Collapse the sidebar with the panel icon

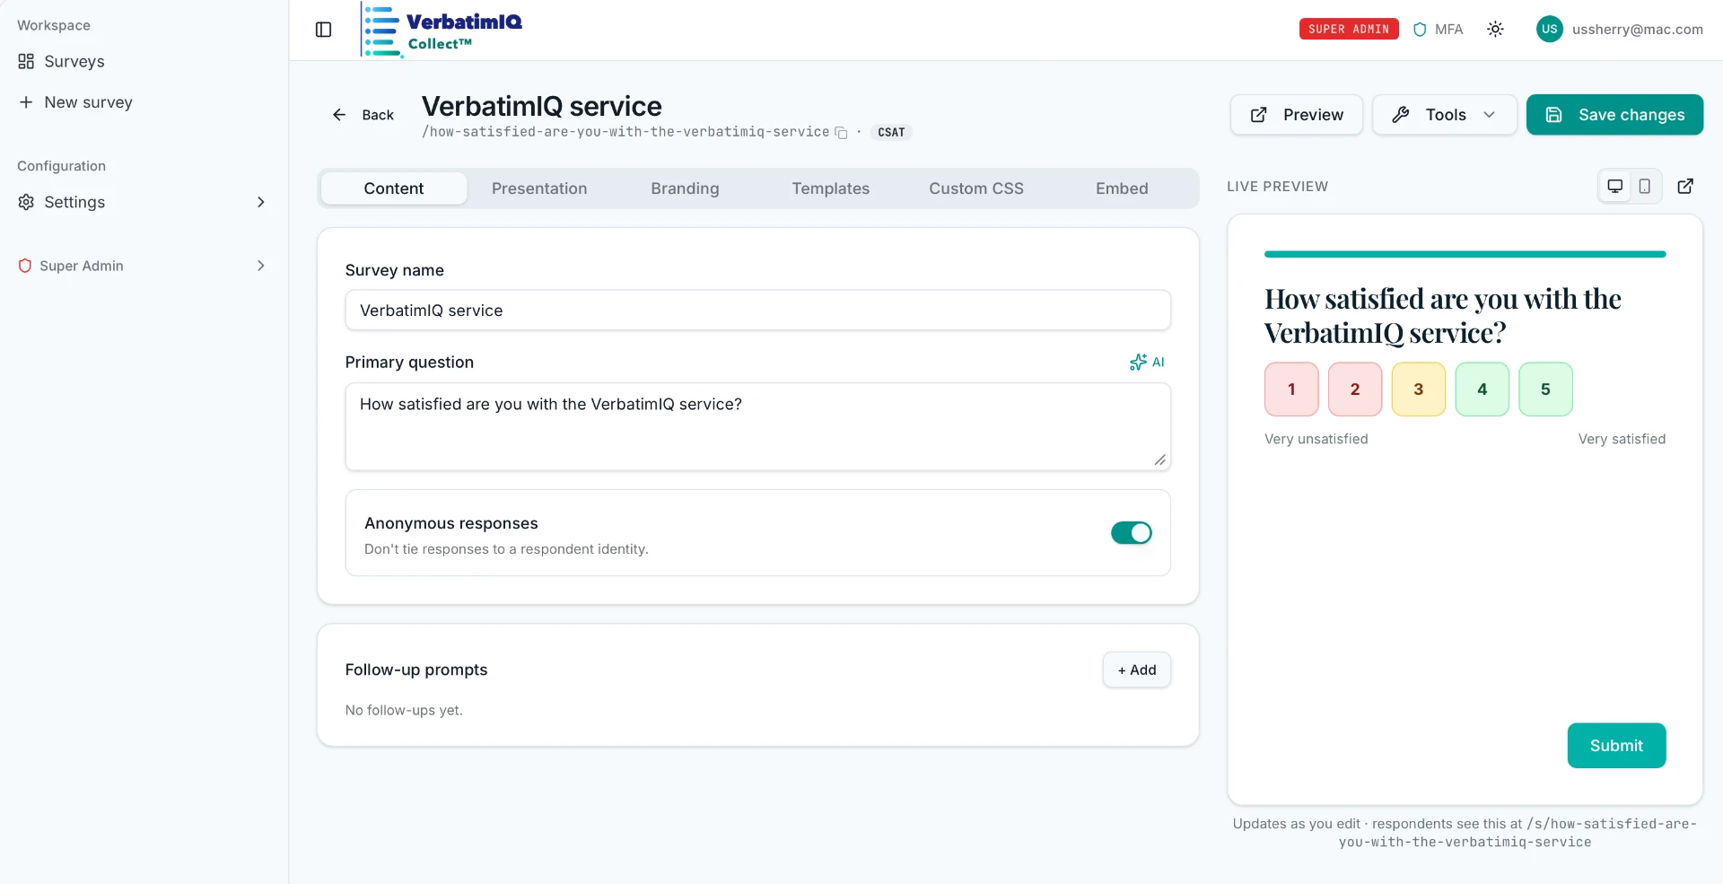point(324,30)
